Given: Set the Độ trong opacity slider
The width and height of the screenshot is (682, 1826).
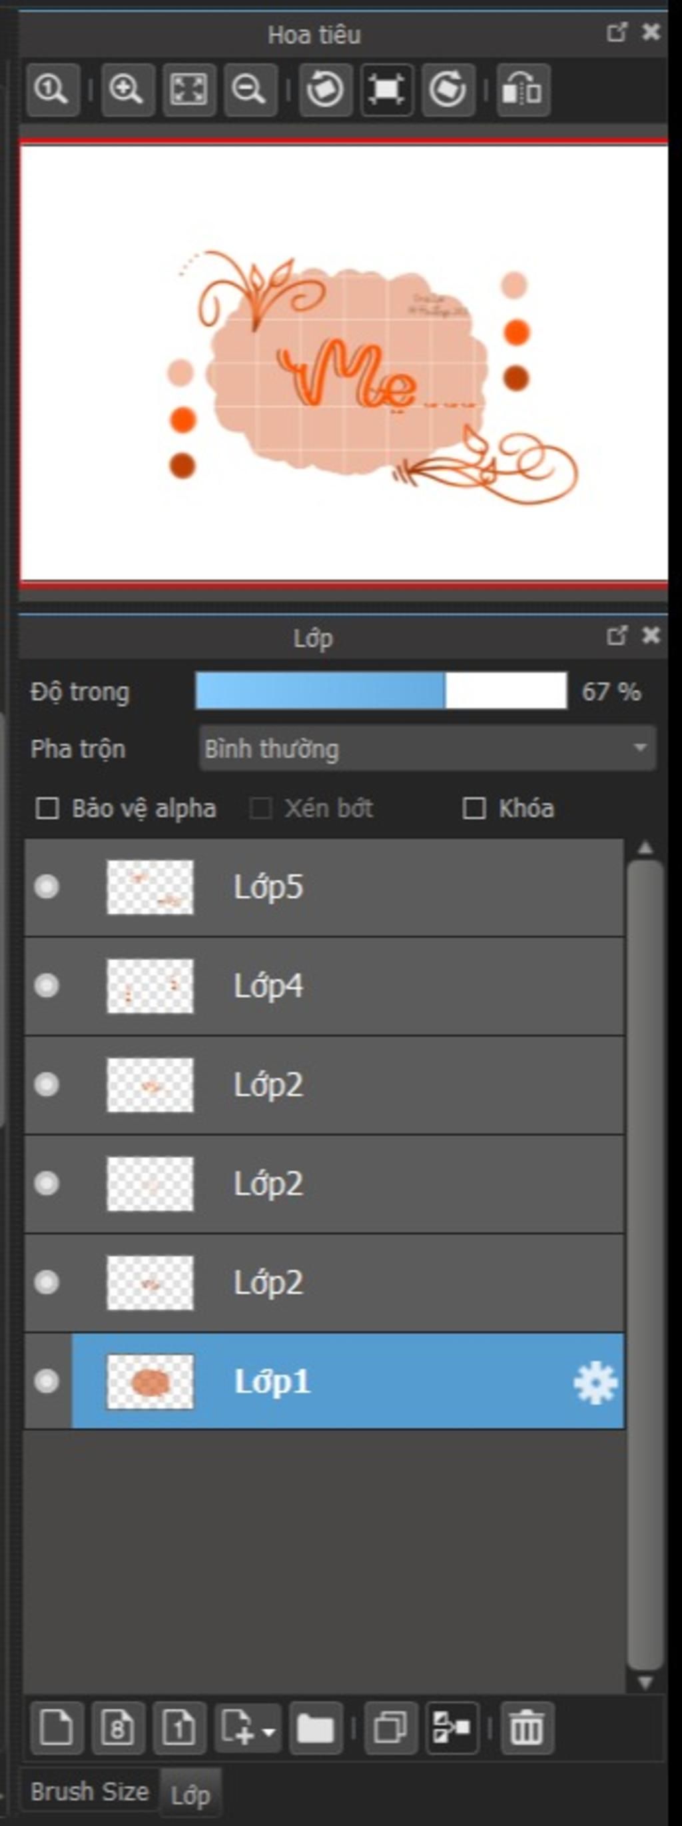Looking at the screenshot, I should tap(381, 691).
